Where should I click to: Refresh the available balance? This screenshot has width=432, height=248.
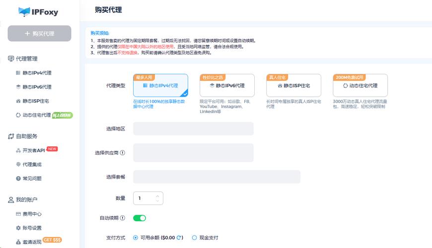pos(179,238)
